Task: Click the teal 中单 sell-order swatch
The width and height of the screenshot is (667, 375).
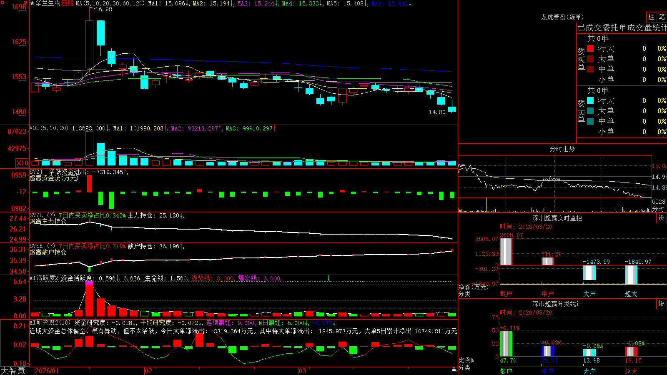Action: tap(590, 121)
